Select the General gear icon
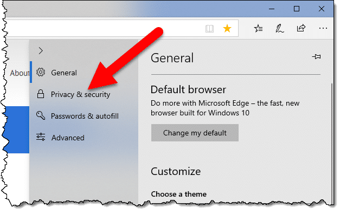Viewport: 340px width, 214px height. point(41,73)
